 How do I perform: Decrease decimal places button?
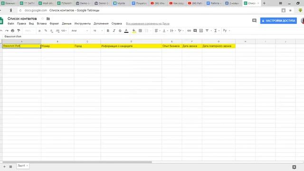(x=52, y=30)
